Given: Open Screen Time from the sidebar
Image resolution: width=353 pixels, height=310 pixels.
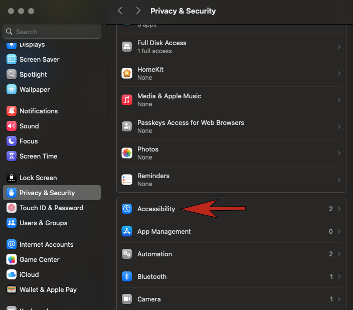Looking at the screenshot, I should [x=38, y=156].
